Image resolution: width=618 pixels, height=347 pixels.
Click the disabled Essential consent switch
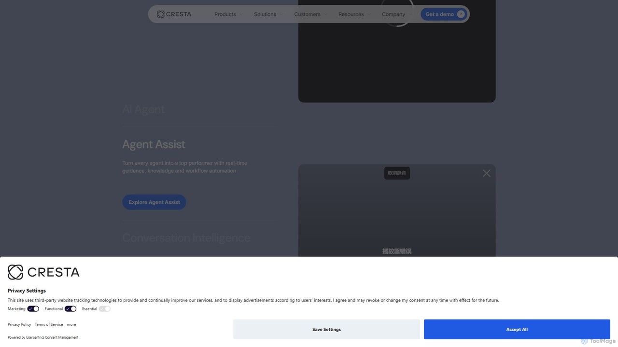click(x=105, y=309)
